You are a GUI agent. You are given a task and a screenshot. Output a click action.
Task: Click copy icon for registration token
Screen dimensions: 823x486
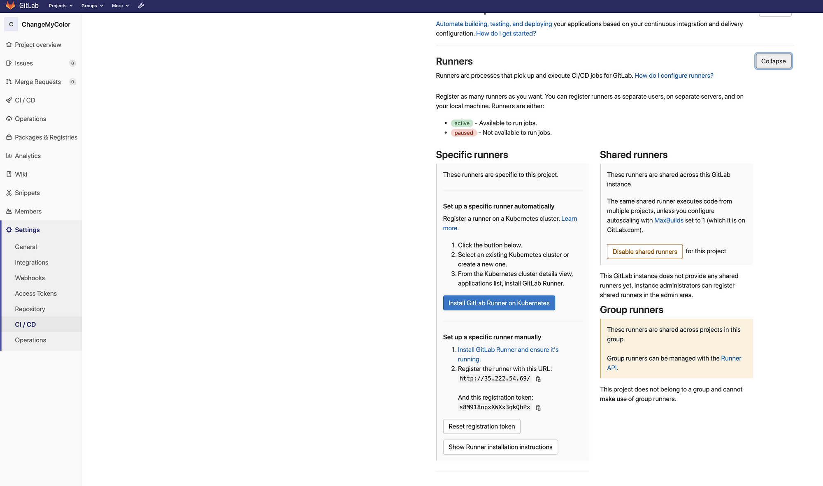click(537, 407)
